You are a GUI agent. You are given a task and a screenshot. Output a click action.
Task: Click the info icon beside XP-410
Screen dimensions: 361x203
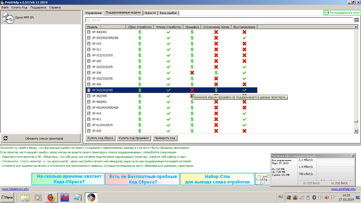point(89,113)
